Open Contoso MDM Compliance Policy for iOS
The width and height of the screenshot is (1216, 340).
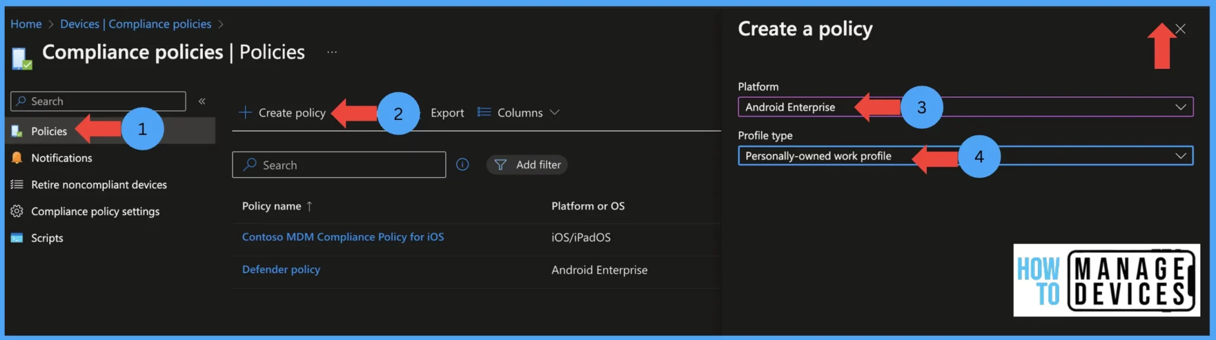[x=343, y=237]
